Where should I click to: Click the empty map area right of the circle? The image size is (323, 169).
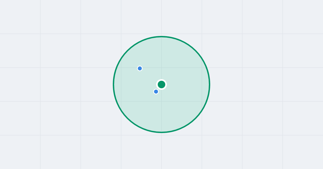pos(266,84)
